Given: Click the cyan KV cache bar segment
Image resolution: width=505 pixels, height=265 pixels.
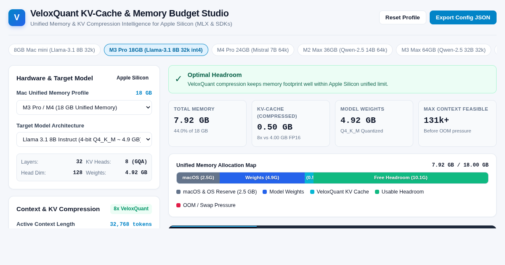Looking at the screenshot, I should (309, 178).
